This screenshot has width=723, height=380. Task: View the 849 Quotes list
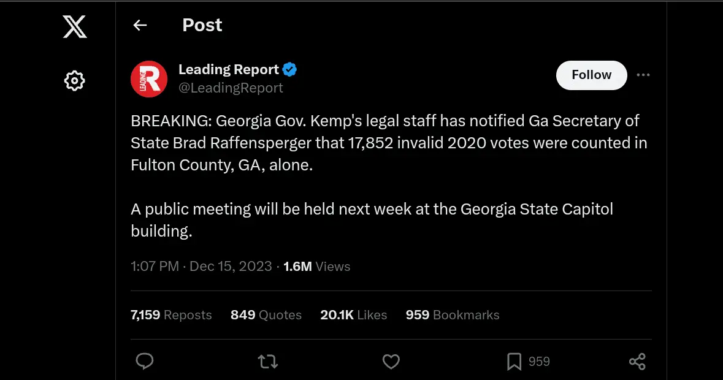tap(266, 315)
